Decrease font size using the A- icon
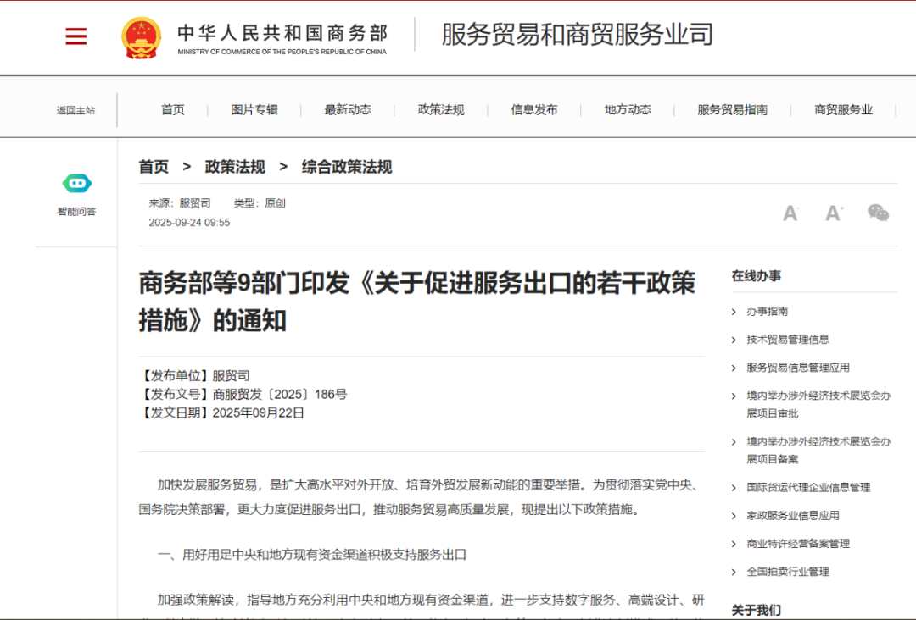 pyautogui.click(x=790, y=213)
